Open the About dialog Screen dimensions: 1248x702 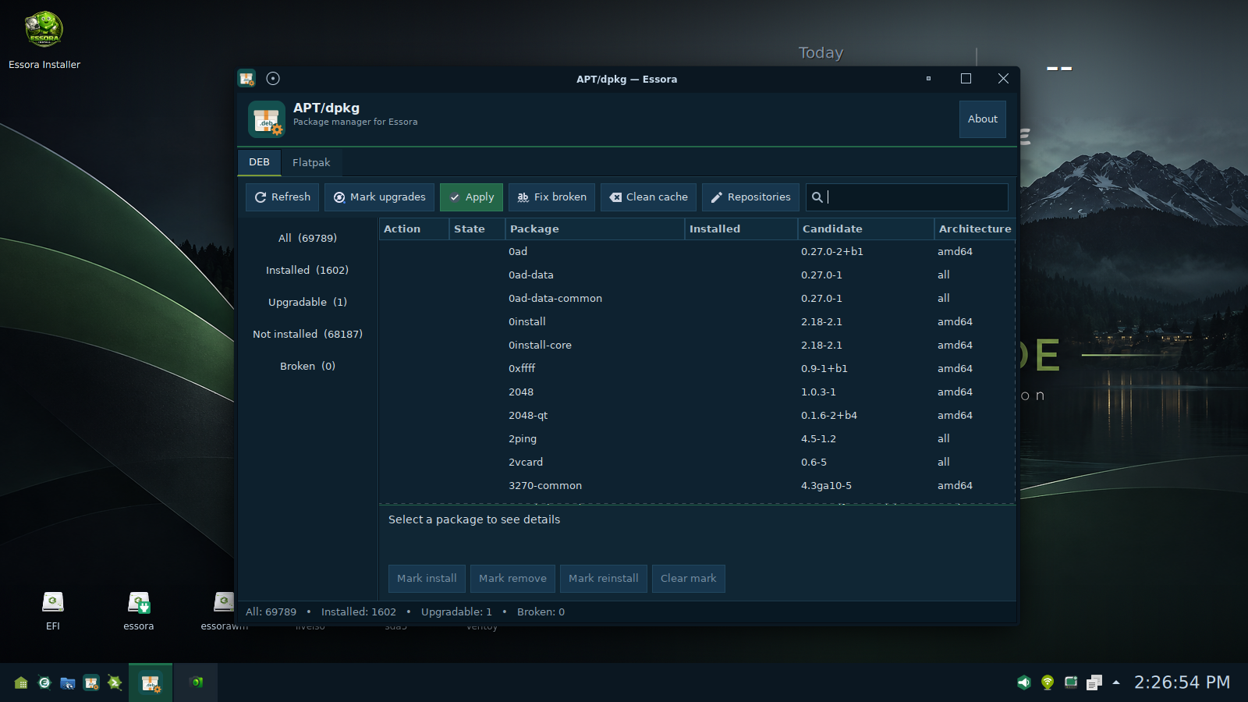tap(982, 119)
